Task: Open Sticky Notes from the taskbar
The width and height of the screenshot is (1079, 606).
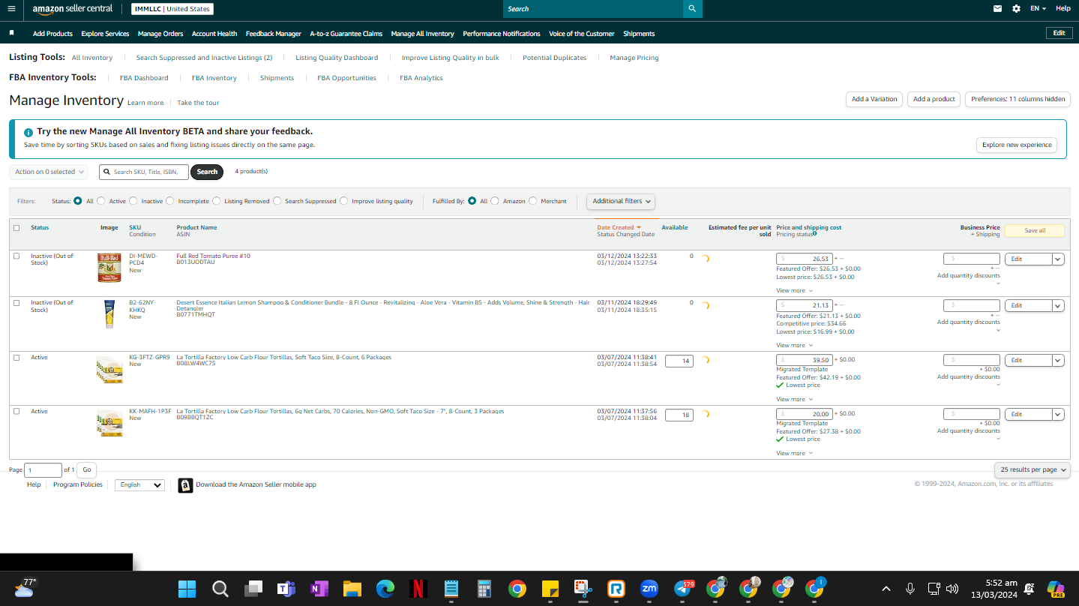Action: pyautogui.click(x=550, y=589)
